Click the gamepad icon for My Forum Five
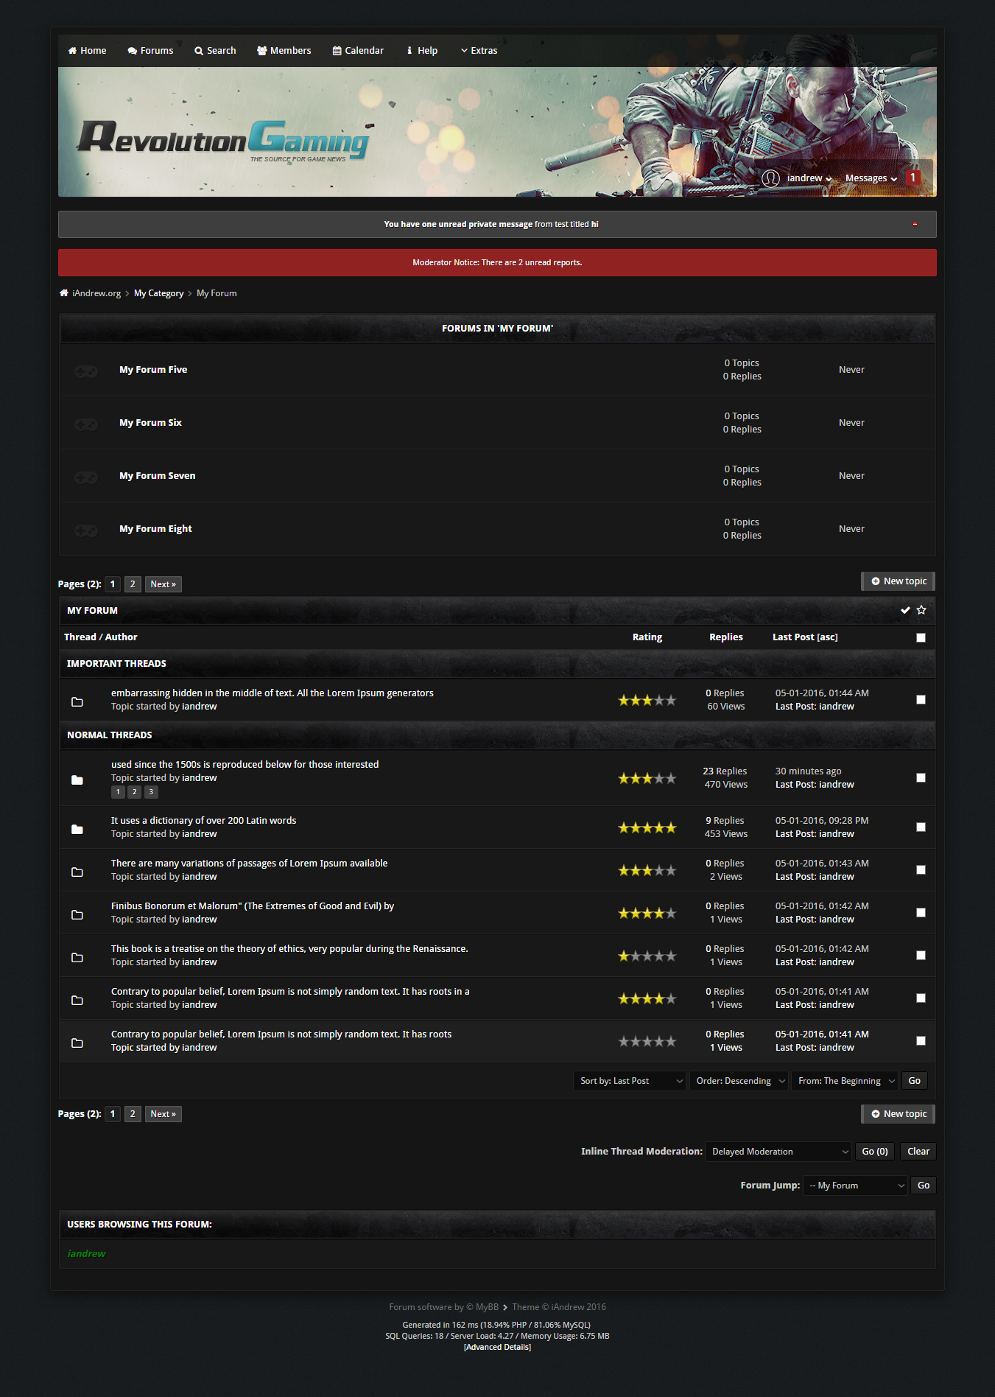This screenshot has width=995, height=1397. tap(86, 371)
